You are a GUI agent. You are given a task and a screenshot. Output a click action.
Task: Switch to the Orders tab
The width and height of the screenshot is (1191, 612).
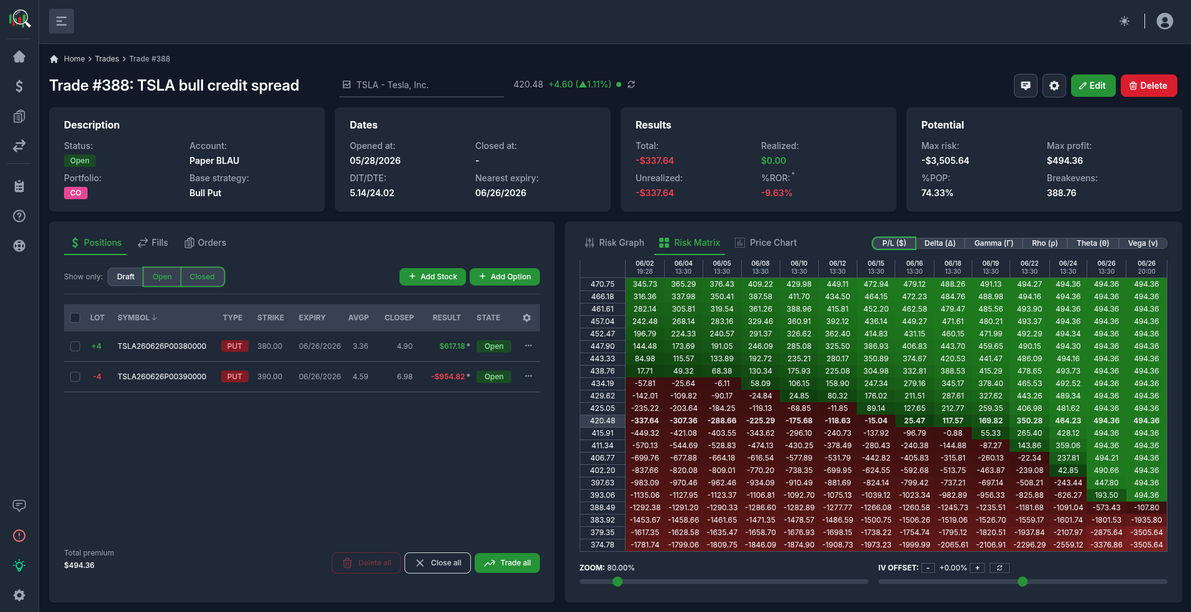205,243
